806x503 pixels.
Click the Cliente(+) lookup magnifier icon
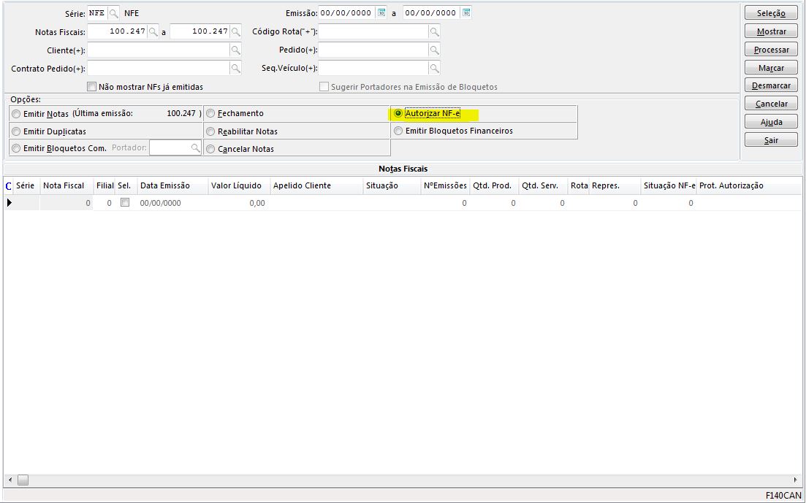click(x=235, y=50)
